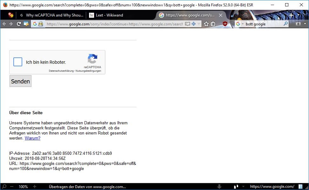The image size is (309, 190).
Task: Click the blue plus icon in the address bar
Action: click(x=194, y=24)
